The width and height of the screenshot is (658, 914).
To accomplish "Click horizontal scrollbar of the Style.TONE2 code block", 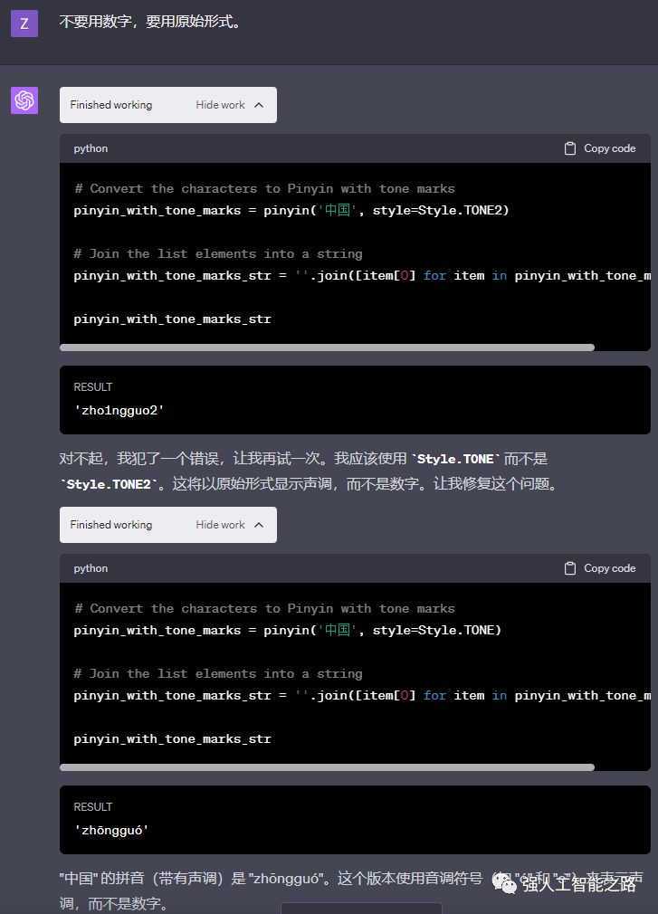I will (327, 348).
